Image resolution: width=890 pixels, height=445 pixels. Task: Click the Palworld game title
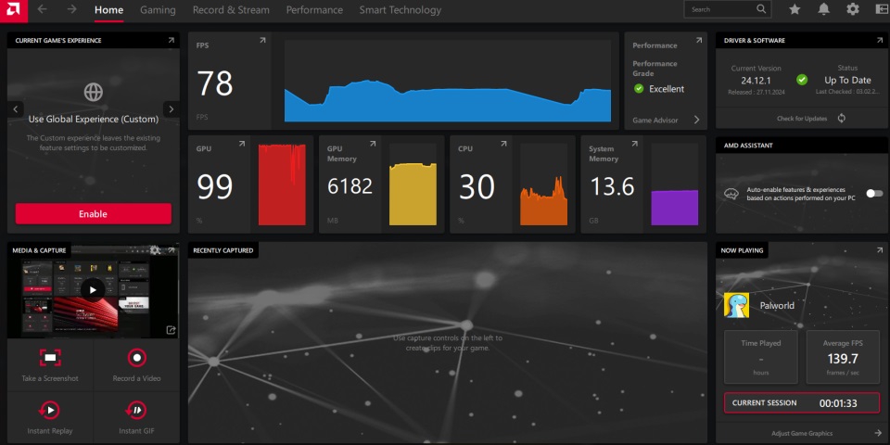(777, 305)
